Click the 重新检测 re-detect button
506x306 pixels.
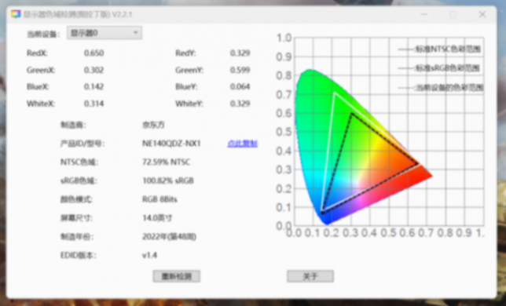pyautogui.click(x=177, y=276)
